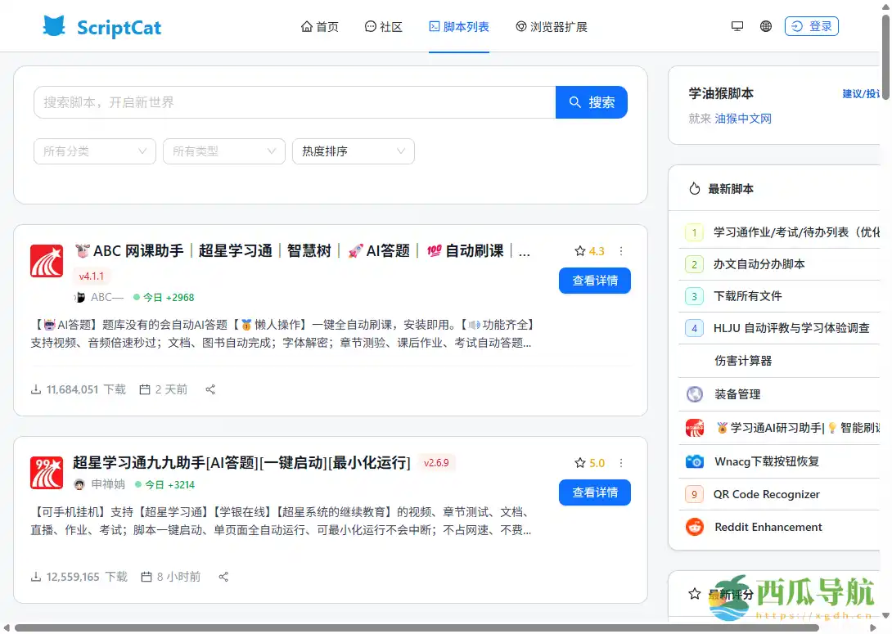Open the language globe icon
The width and height of the screenshot is (892, 634).
pos(765,25)
